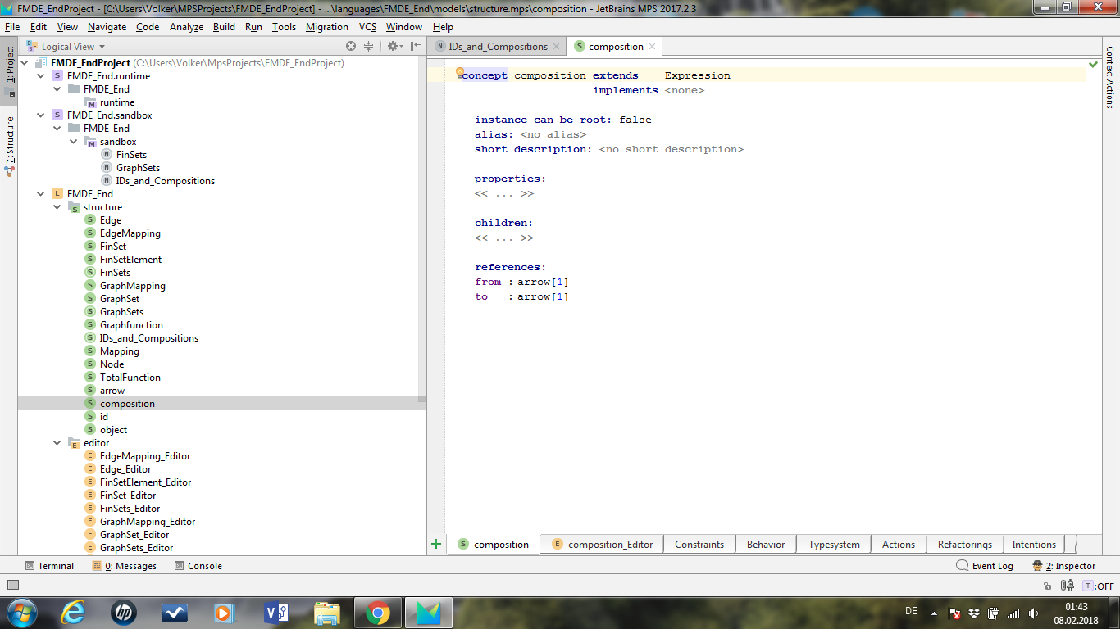Click the intention lightbulb beside concept
This screenshot has height=629, width=1120.
coord(460,73)
